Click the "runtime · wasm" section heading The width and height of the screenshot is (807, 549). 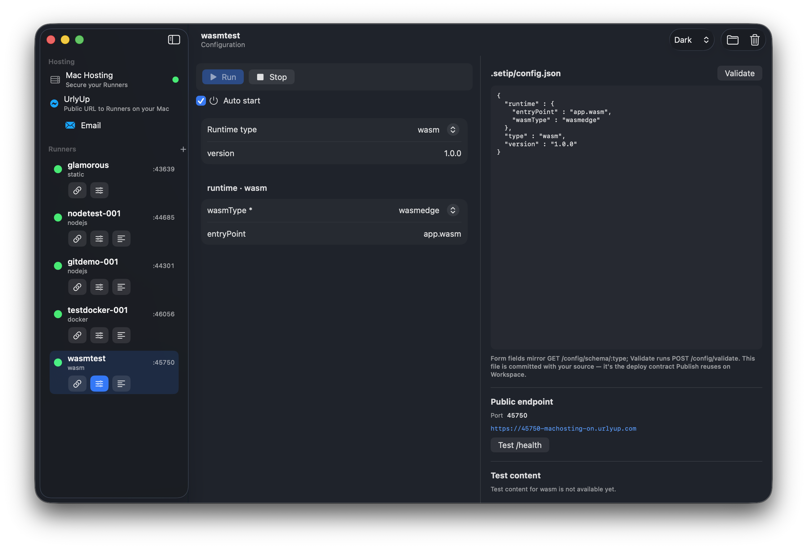(x=237, y=188)
